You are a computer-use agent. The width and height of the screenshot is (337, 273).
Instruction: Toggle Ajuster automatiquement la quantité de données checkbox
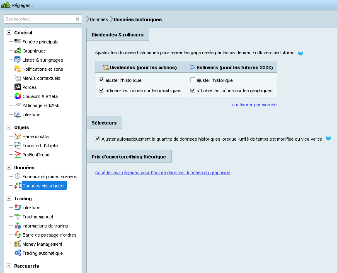point(97,139)
